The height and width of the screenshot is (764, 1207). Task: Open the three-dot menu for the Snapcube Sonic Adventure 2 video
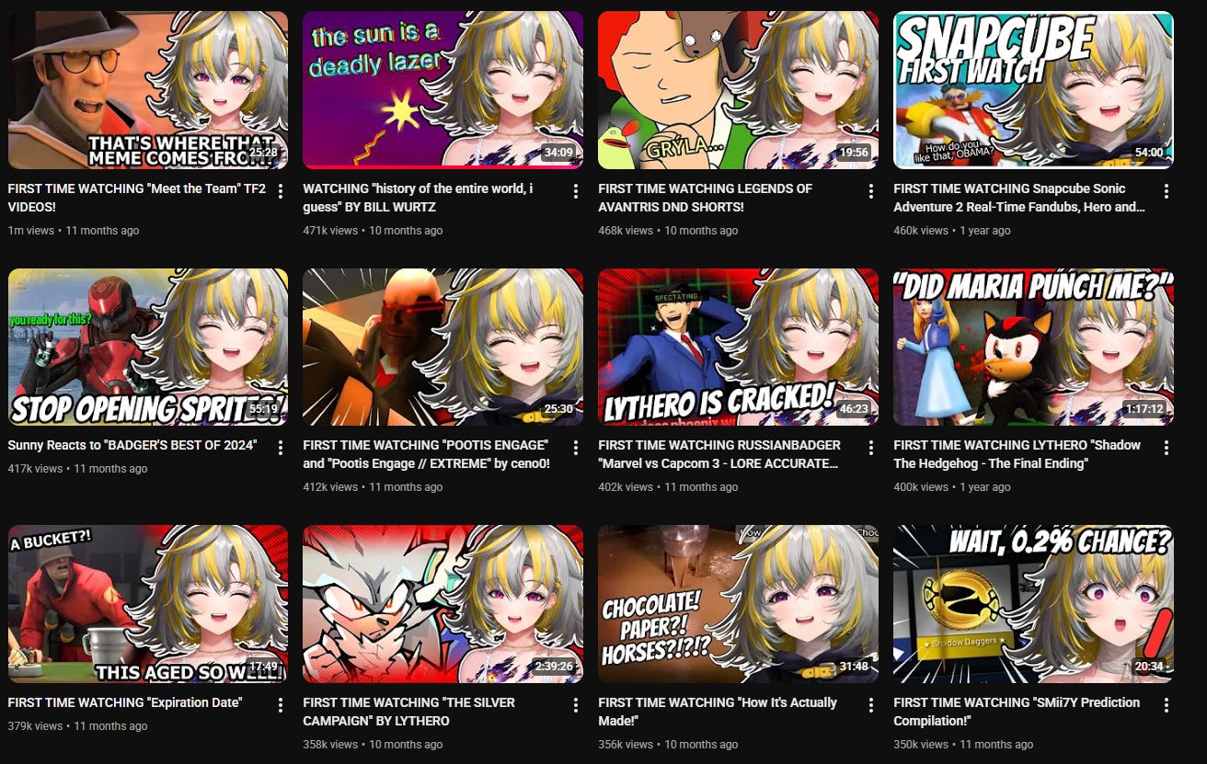pos(1167,191)
